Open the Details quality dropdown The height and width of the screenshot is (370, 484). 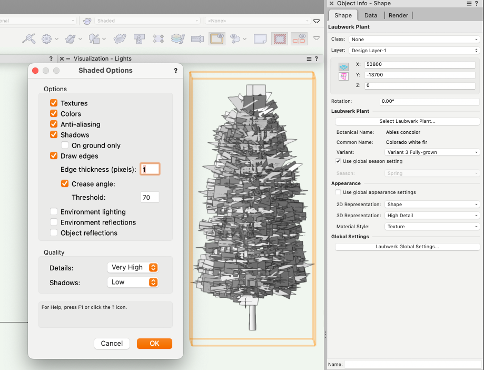click(133, 267)
